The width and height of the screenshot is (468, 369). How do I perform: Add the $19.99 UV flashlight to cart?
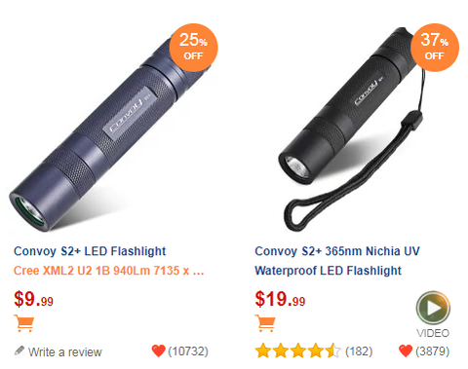click(265, 323)
